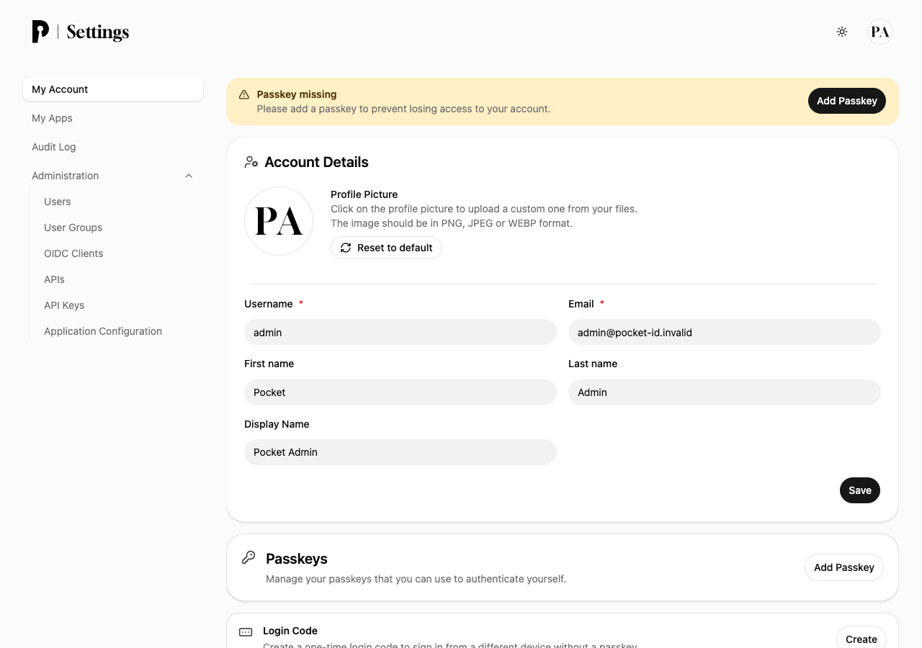Edit the Display Name field
Image resolution: width=922 pixels, height=648 pixels.
[x=400, y=452]
